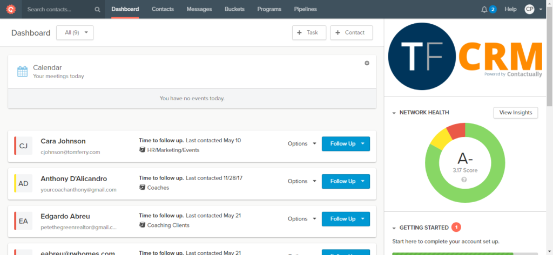Click the Calendar widget icon
Image resolution: width=553 pixels, height=255 pixels.
coord(23,71)
